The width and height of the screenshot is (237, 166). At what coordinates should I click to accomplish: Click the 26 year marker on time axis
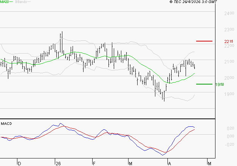pos(58,164)
